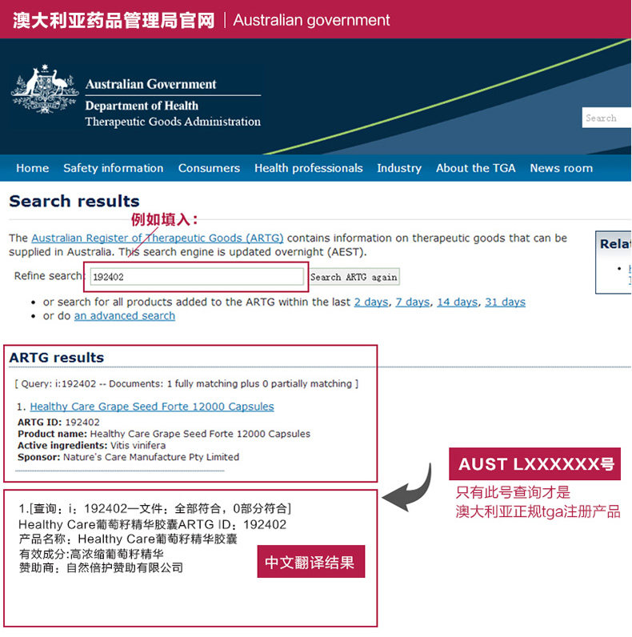Click the site search box in header

[x=606, y=118]
